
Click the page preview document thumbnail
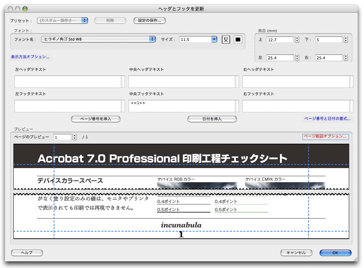(181, 191)
